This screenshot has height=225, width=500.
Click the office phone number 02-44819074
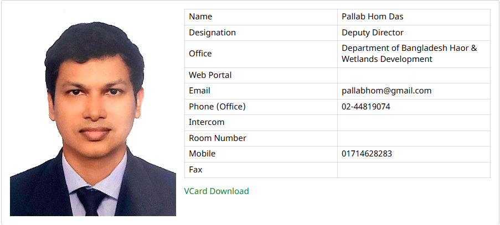point(366,107)
